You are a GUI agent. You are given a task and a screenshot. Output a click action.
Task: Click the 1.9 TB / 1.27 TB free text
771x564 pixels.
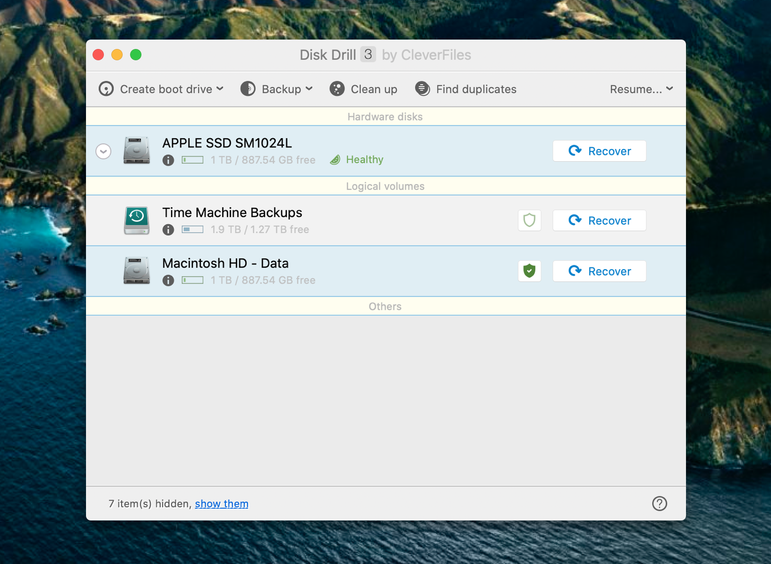[260, 230]
